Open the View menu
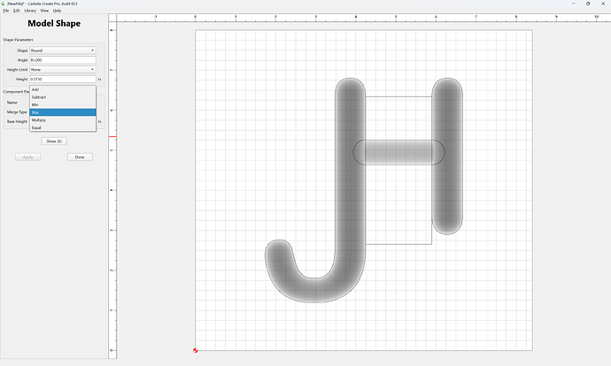Viewport: 611px width, 366px height. tap(44, 11)
